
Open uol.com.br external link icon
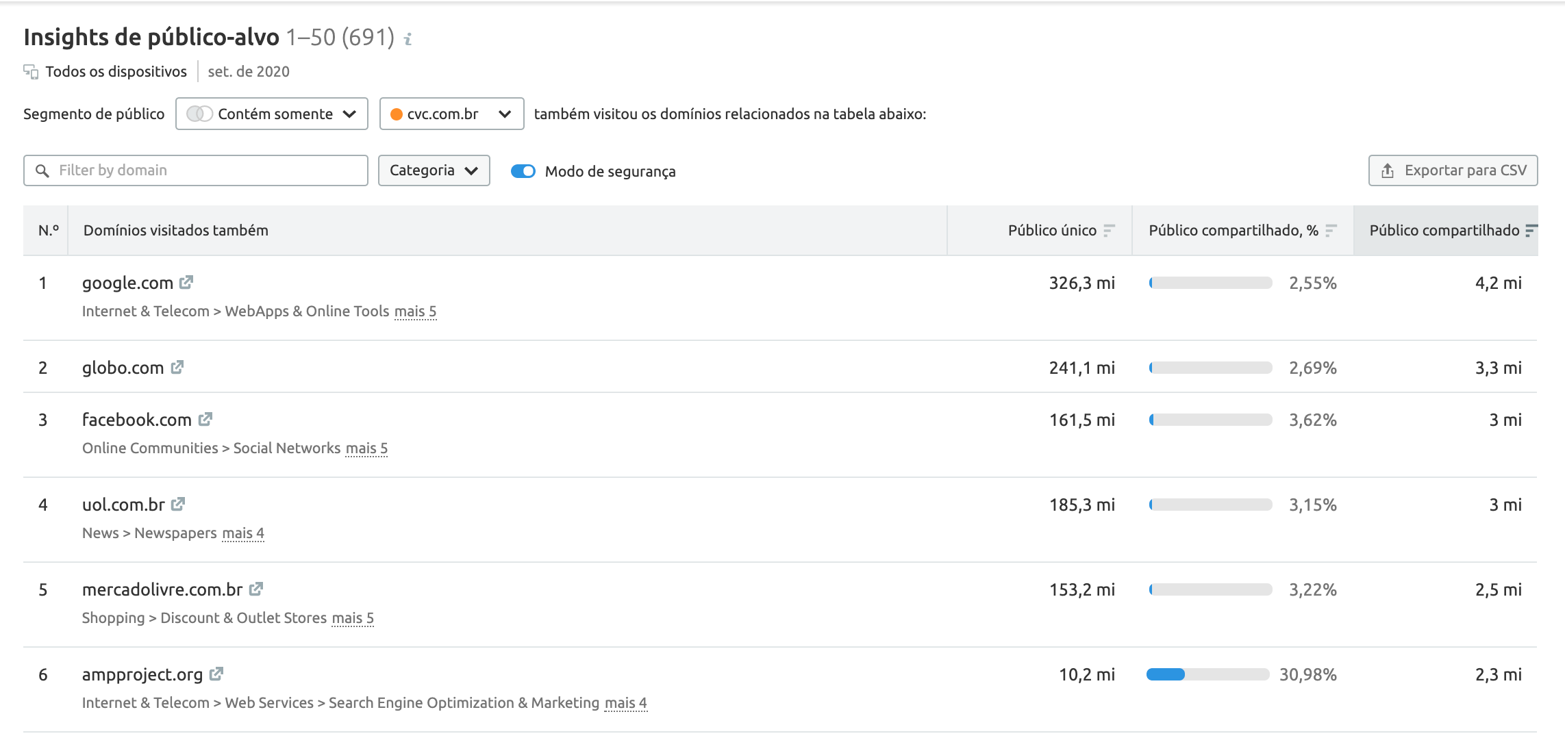coord(178,504)
